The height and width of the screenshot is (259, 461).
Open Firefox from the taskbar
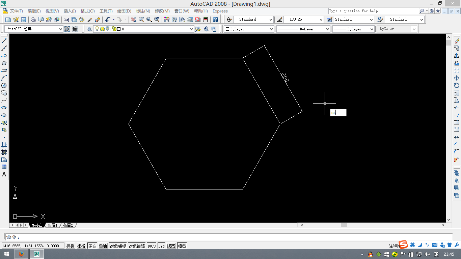click(21, 254)
